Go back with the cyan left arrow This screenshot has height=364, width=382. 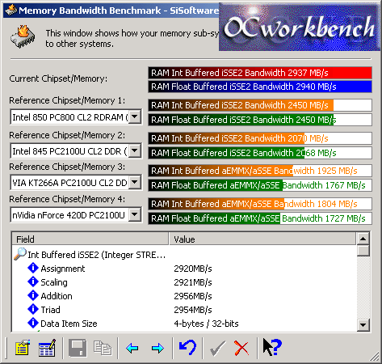click(x=132, y=349)
